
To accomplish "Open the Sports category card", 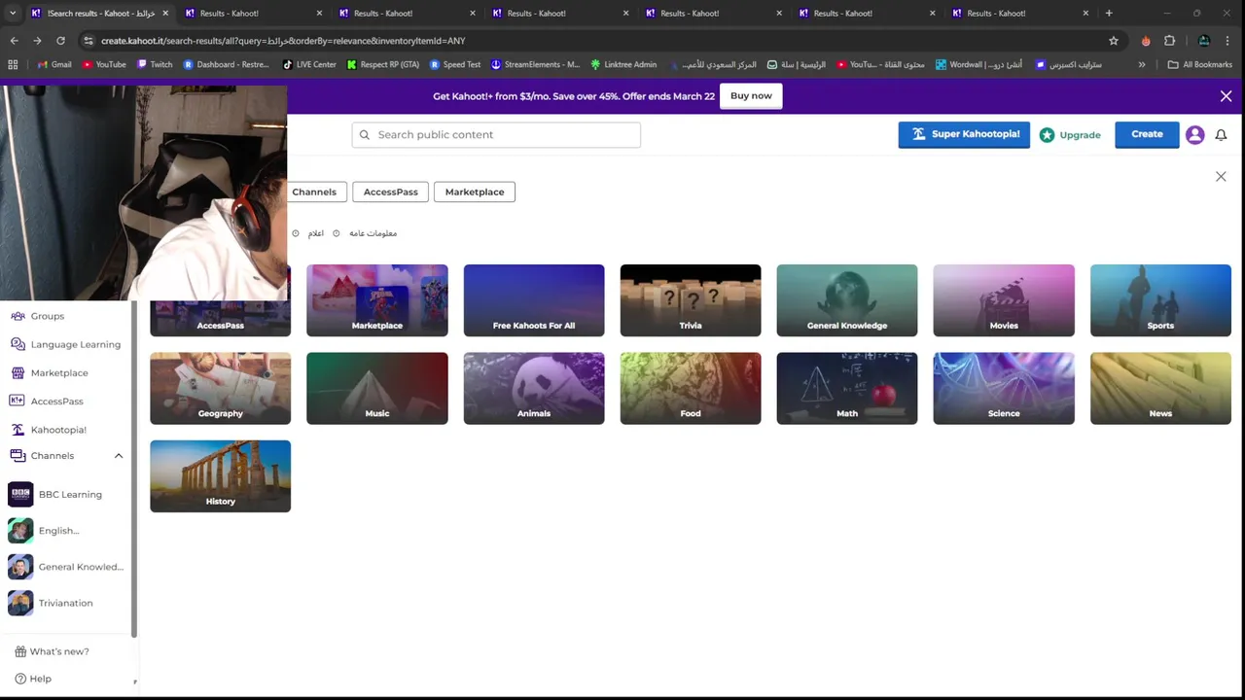I will [1160, 300].
